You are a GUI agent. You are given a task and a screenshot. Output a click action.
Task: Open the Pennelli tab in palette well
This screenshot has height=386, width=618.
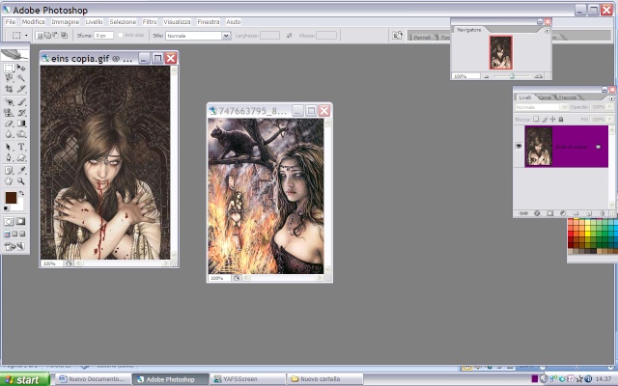[x=422, y=37]
